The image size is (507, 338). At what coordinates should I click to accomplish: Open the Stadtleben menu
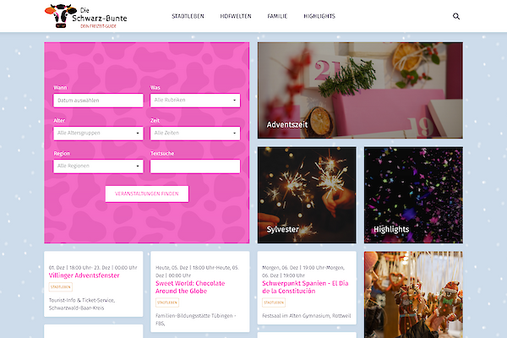click(x=188, y=16)
